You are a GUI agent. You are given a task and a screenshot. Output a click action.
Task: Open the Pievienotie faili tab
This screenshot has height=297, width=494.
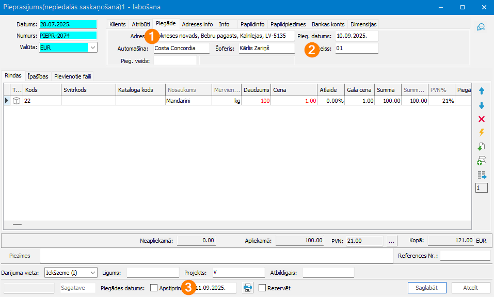point(72,76)
